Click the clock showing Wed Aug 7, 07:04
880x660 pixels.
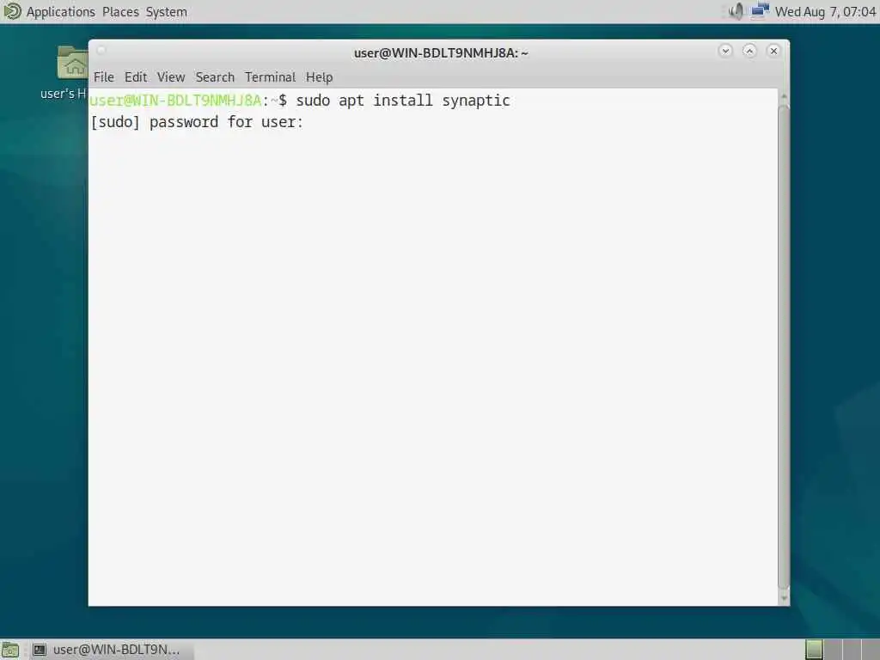[x=825, y=12]
